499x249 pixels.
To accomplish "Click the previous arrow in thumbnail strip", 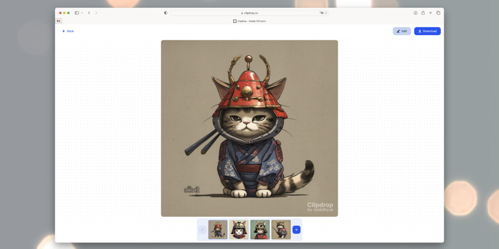I will pyautogui.click(x=202, y=230).
